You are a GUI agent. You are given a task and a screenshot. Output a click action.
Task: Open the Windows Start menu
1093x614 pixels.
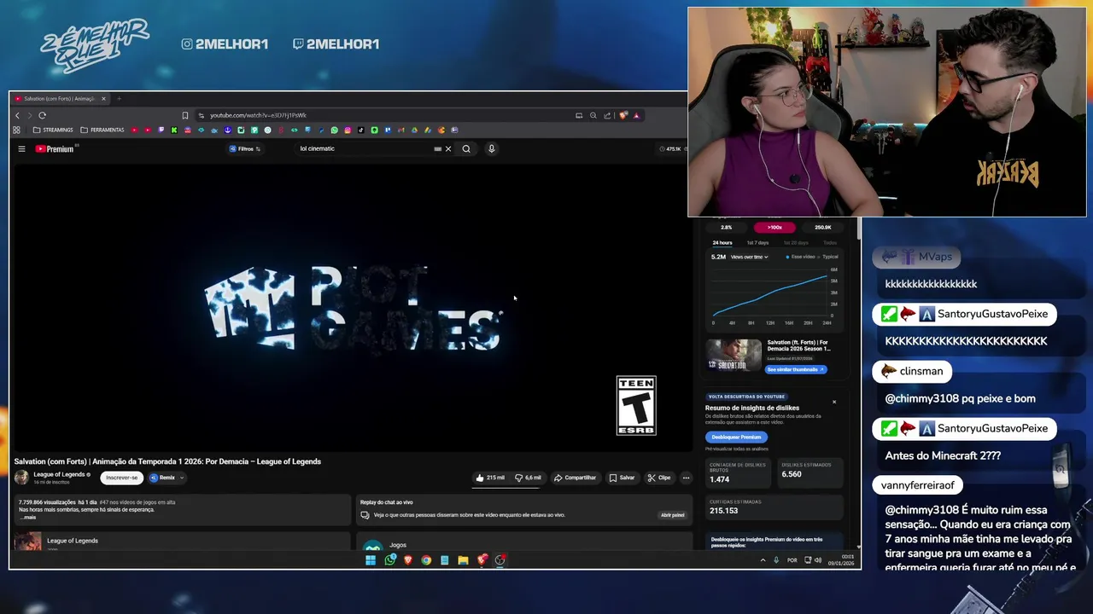click(371, 560)
